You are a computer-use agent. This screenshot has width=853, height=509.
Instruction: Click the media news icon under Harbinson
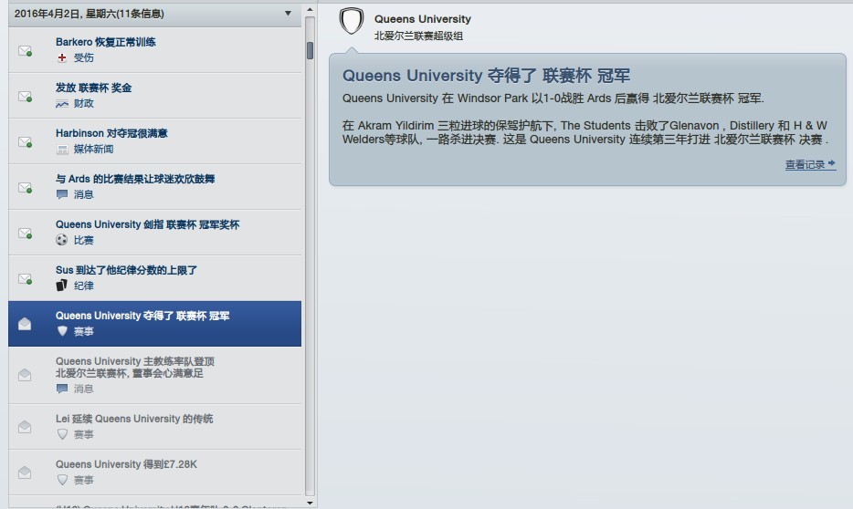62,149
